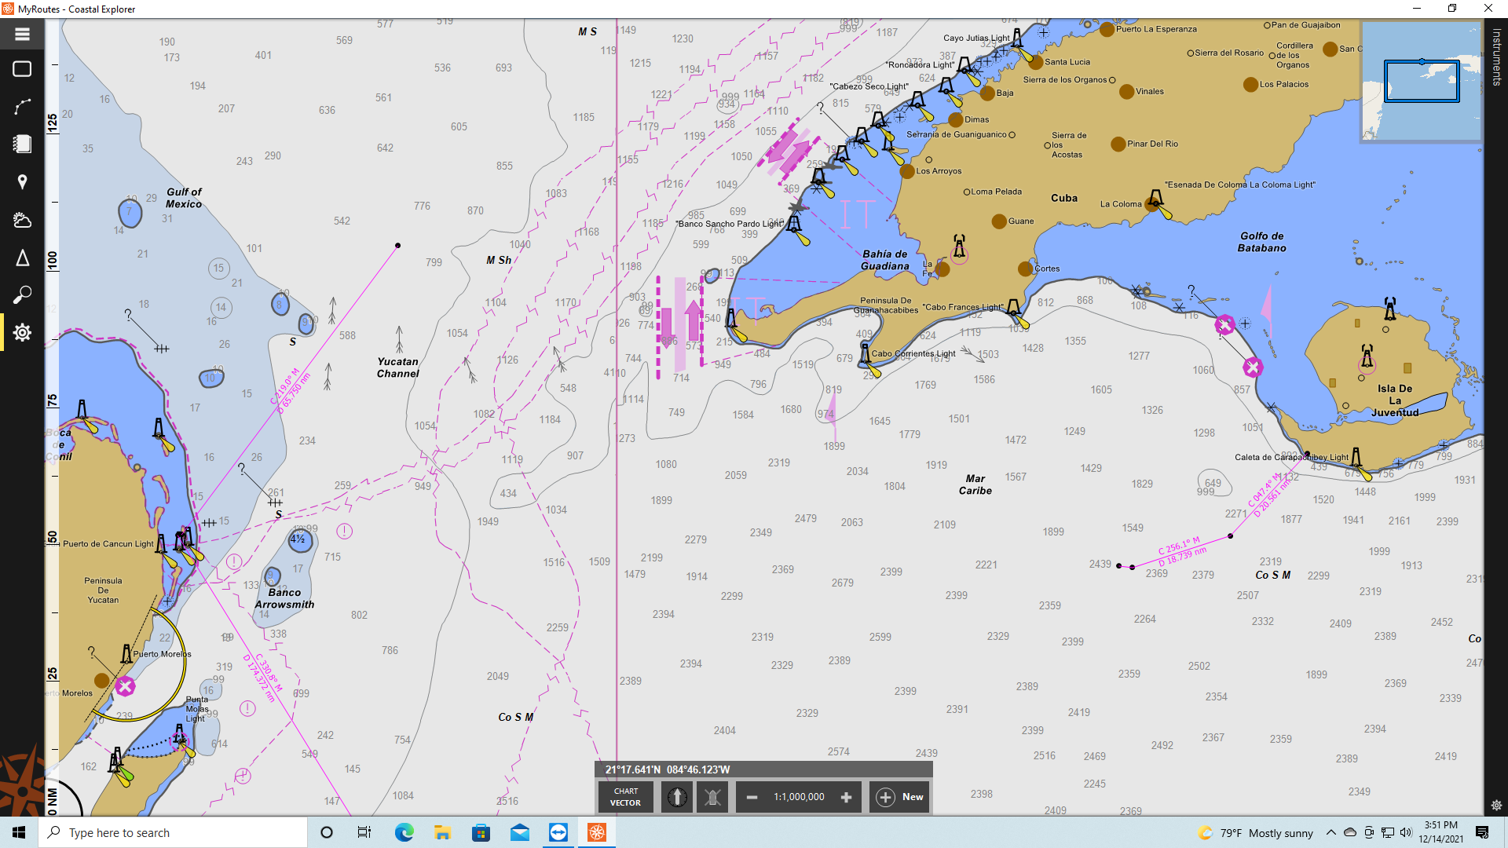Screen dimensions: 1508x848
Task: Open Microsoft Store from taskbar
Action: click(x=481, y=832)
